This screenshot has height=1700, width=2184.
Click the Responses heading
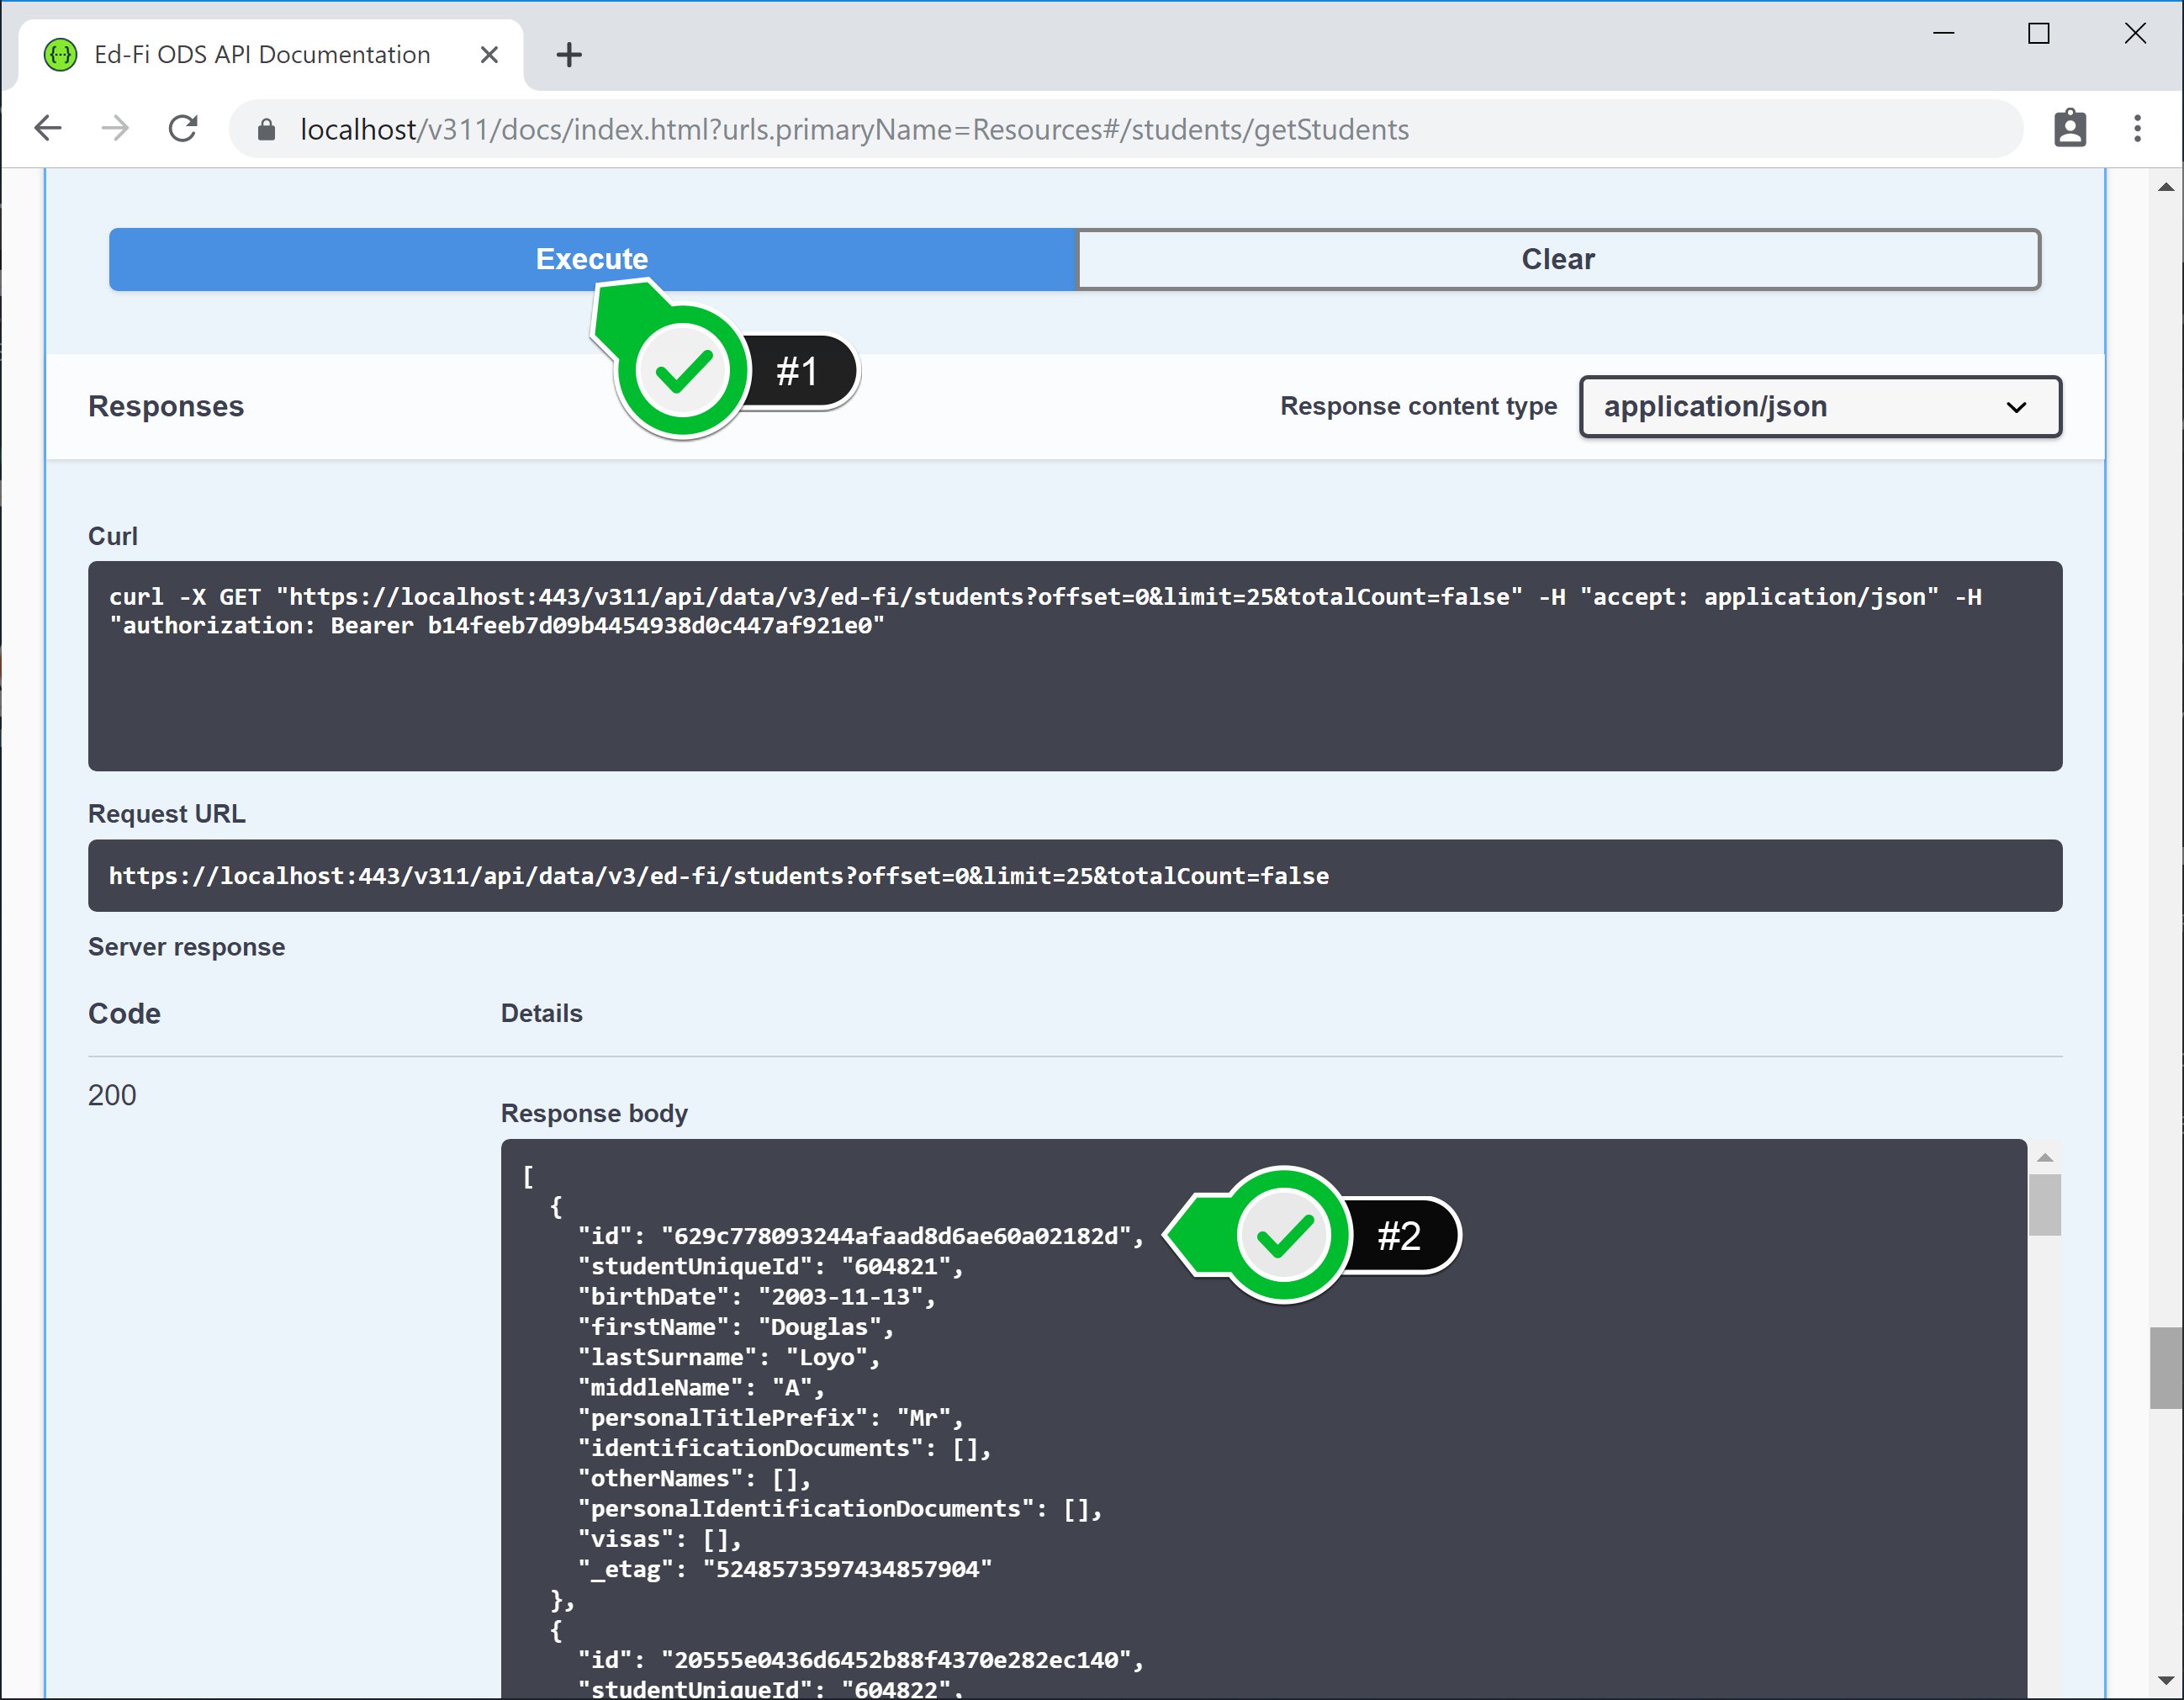click(166, 407)
